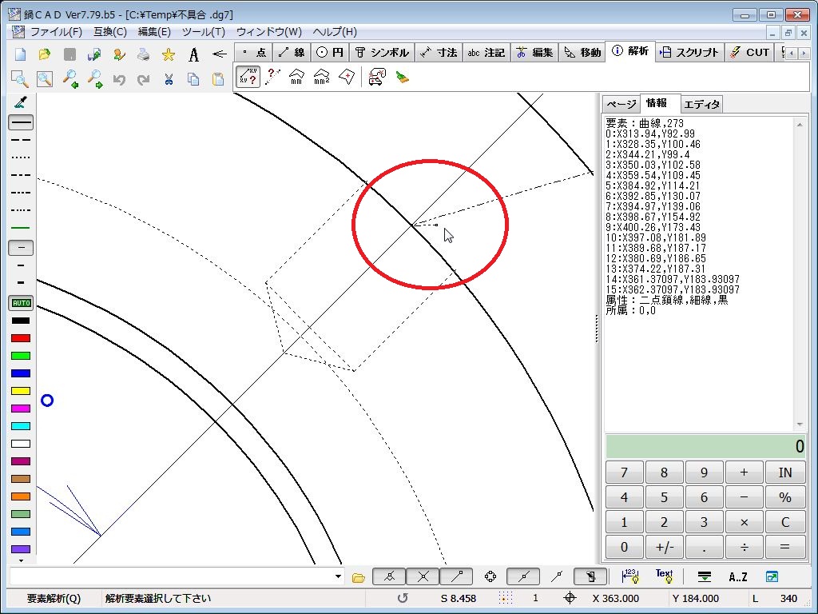Click the dimension 123 lightbulb icon
818x614 pixels.
click(x=630, y=576)
